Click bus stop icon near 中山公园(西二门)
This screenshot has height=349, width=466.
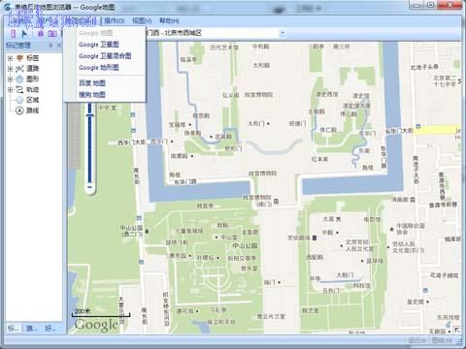(139, 218)
